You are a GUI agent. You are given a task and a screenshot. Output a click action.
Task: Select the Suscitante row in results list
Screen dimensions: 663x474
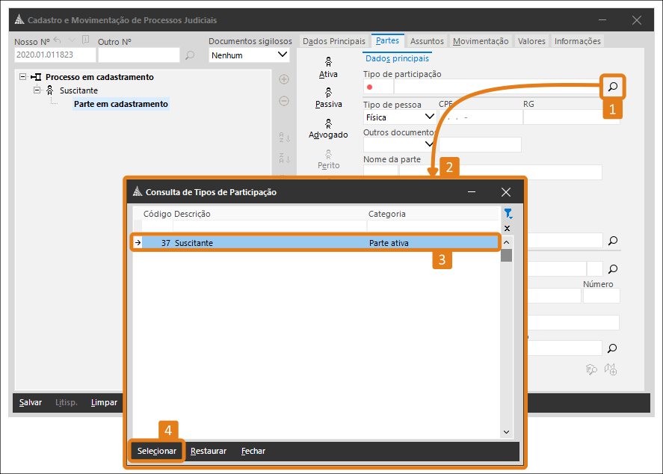314,243
